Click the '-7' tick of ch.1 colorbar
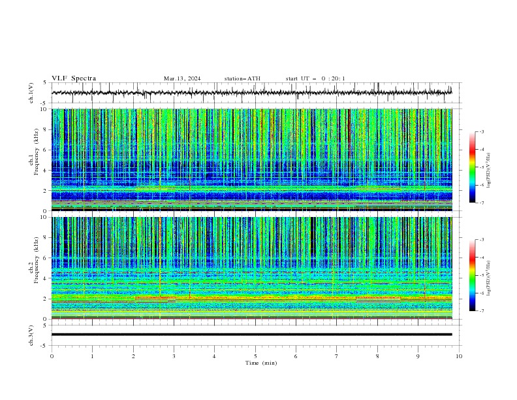The image size is (517, 400). click(482, 203)
